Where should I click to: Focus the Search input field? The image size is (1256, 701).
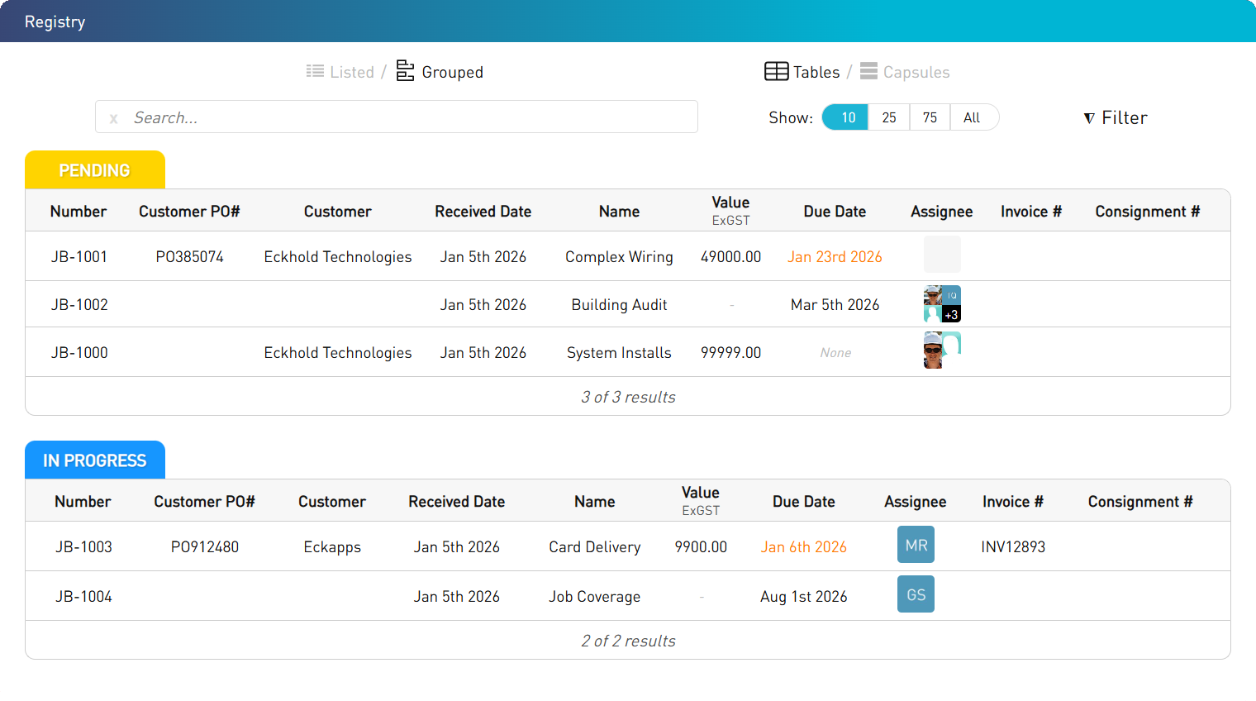405,117
